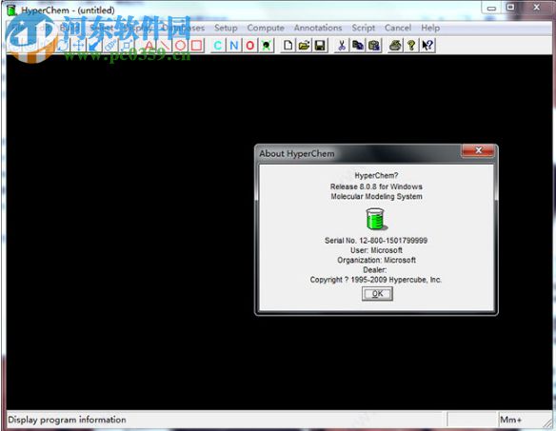Viewport: 556px width, 431px height.
Task: Confirm About dialog with OK
Action: coord(377,294)
